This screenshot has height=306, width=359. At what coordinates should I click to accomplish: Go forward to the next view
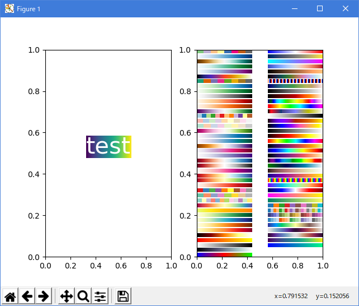click(x=44, y=296)
